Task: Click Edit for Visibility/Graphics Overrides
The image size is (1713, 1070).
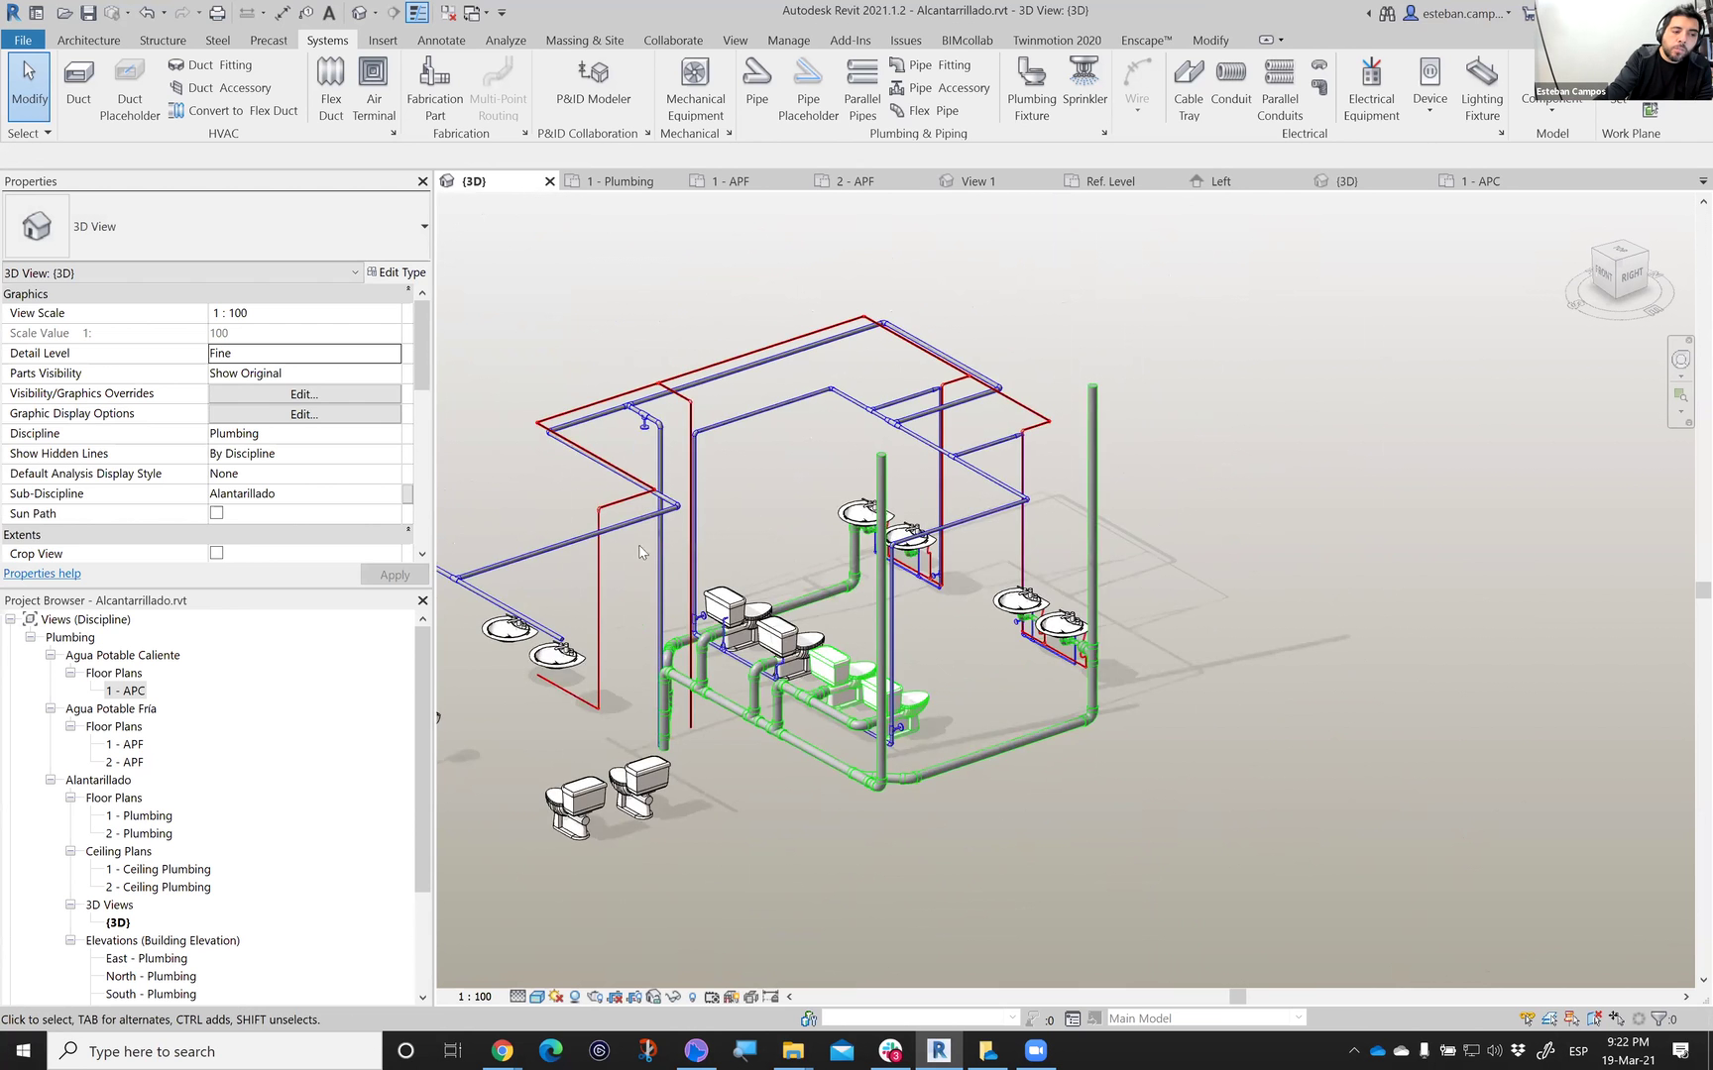Action: point(304,393)
